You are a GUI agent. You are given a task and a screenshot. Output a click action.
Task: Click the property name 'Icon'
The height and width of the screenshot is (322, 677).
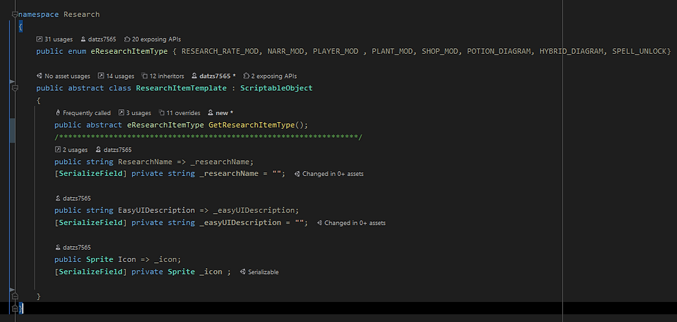[x=127, y=259]
